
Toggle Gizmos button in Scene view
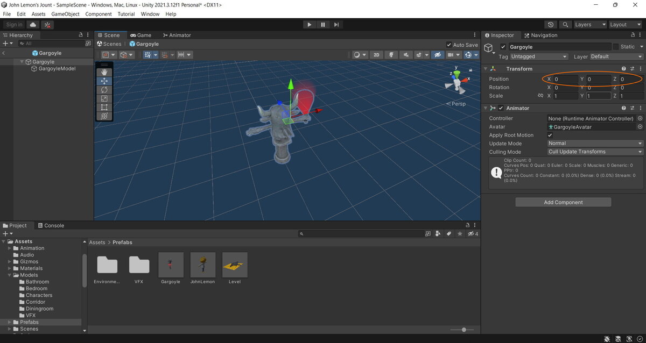(468, 55)
